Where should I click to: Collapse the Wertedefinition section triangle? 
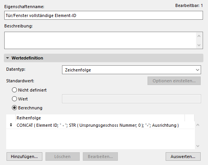(x=8, y=58)
